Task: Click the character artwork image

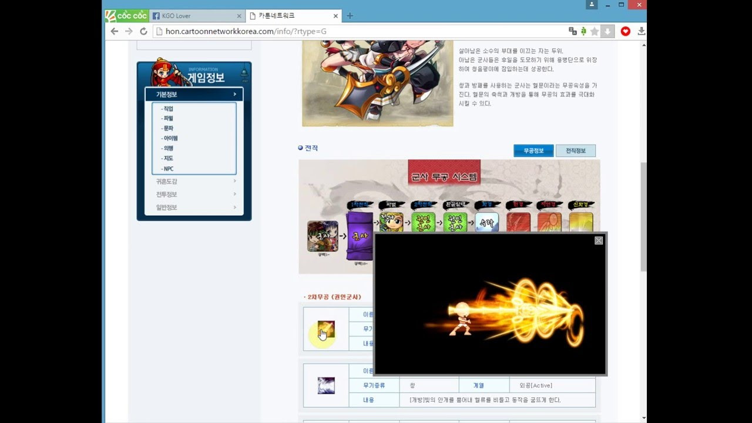Action: tap(377, 83)
